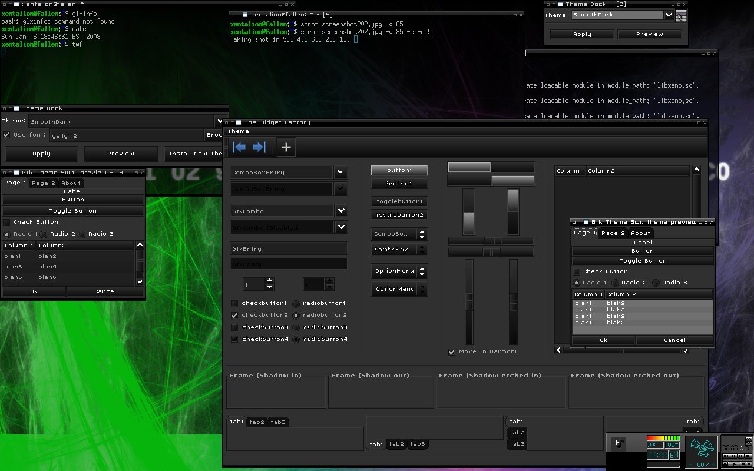Click the window icon in The Widget Factory title
The height and width of the screenshot is (471, 754).
pyautogui.click(x=237, y=122)
